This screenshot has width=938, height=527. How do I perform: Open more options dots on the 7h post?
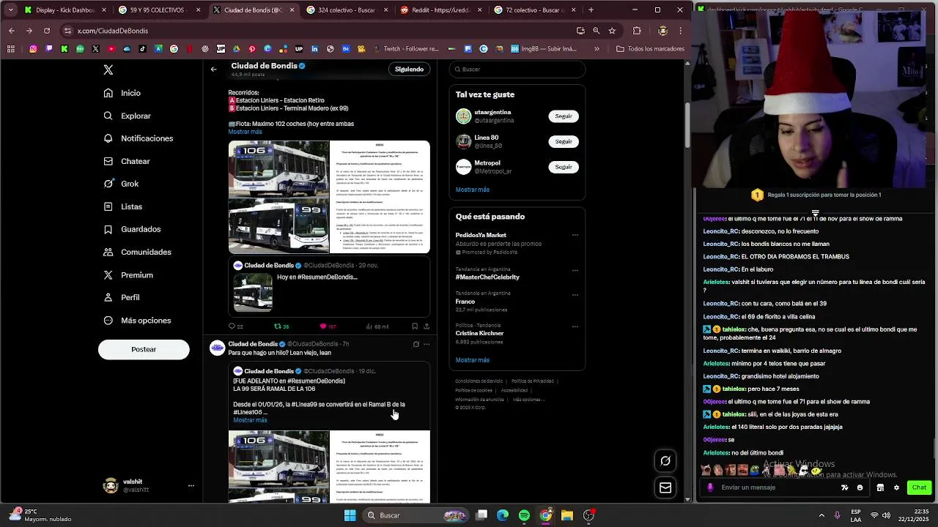[426, 344]
